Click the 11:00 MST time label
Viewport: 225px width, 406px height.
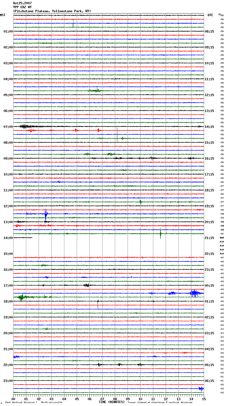coord(8,190)
